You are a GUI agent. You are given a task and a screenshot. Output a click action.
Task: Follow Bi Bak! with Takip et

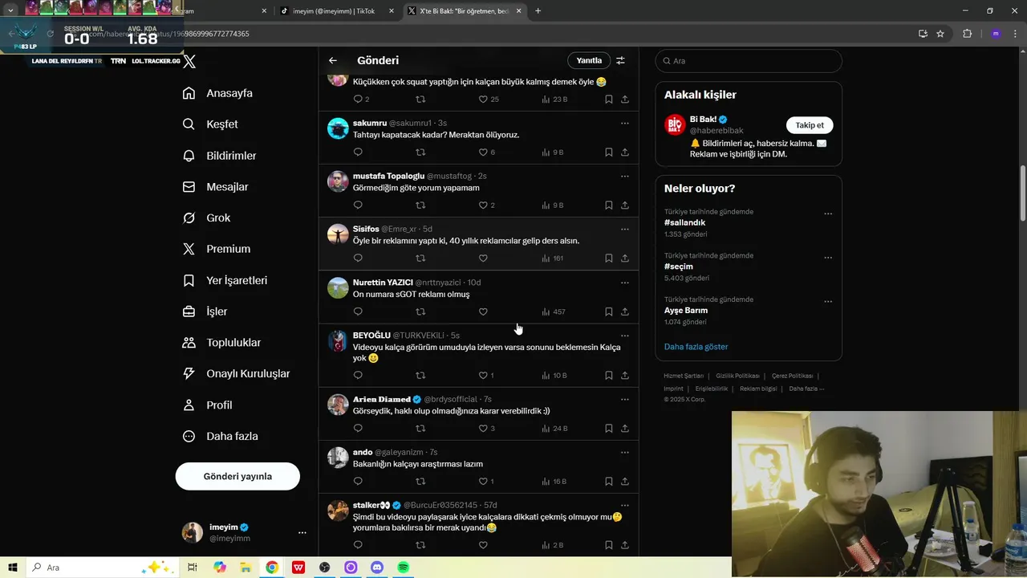pos(810,125)
